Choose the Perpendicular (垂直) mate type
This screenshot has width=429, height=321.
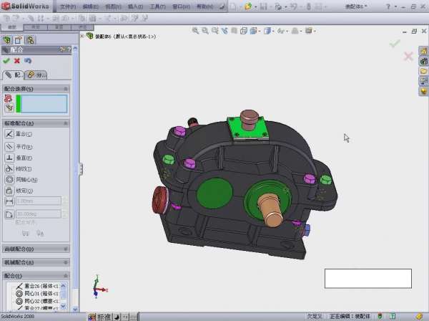tap(9, 157)
